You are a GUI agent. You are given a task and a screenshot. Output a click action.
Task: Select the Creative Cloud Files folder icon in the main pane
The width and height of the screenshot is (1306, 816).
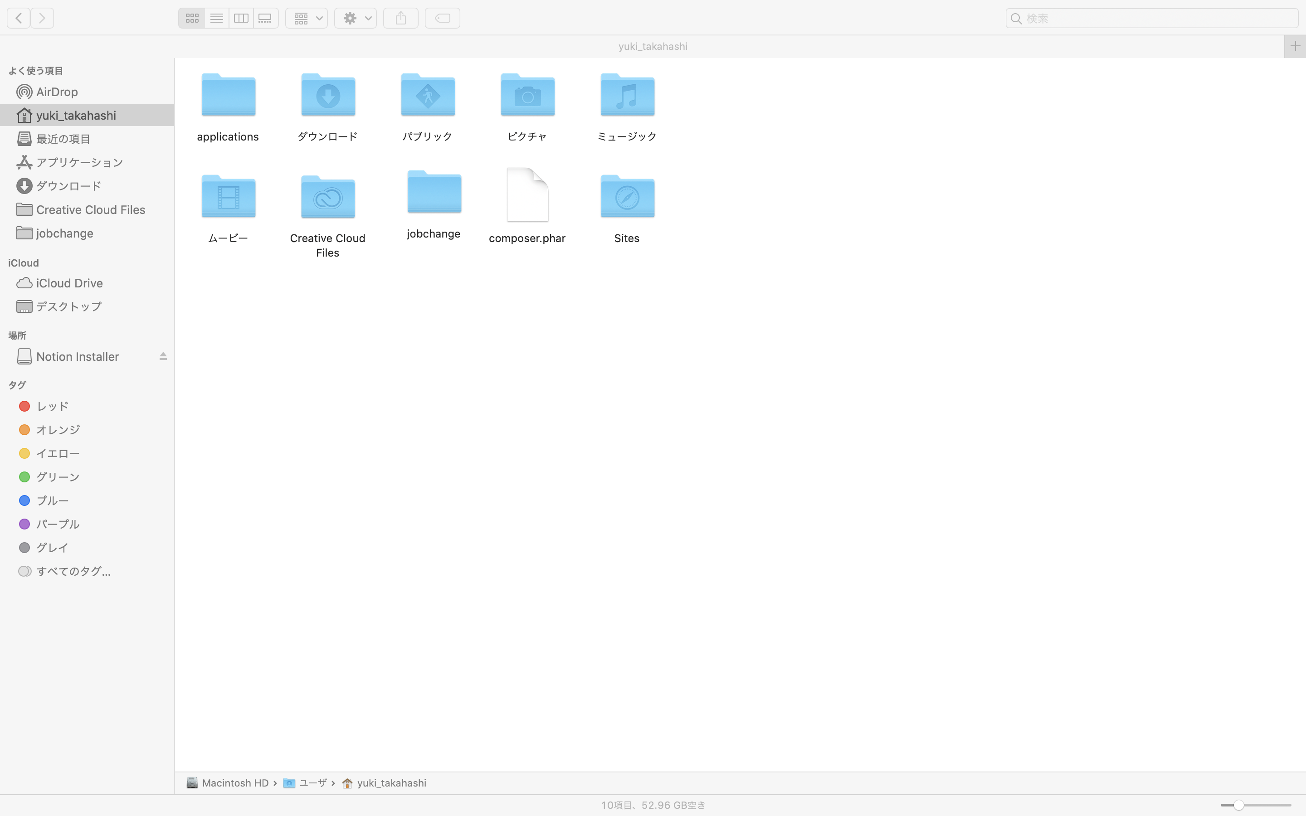[x=328, y=196]
